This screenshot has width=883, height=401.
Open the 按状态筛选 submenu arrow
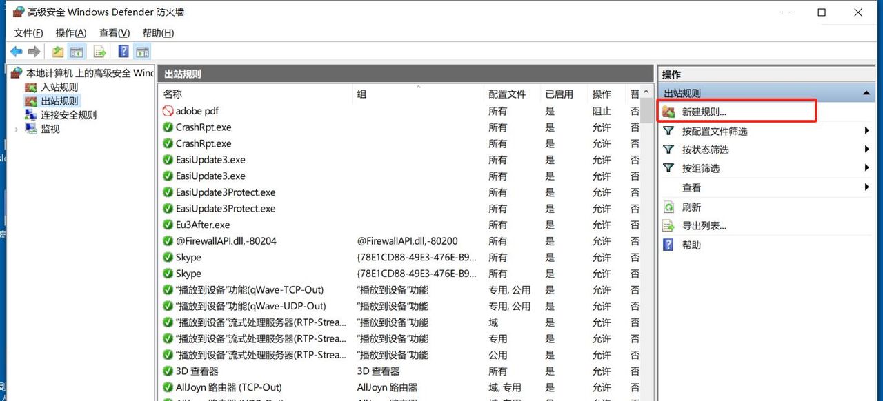(x=866, y=150)
